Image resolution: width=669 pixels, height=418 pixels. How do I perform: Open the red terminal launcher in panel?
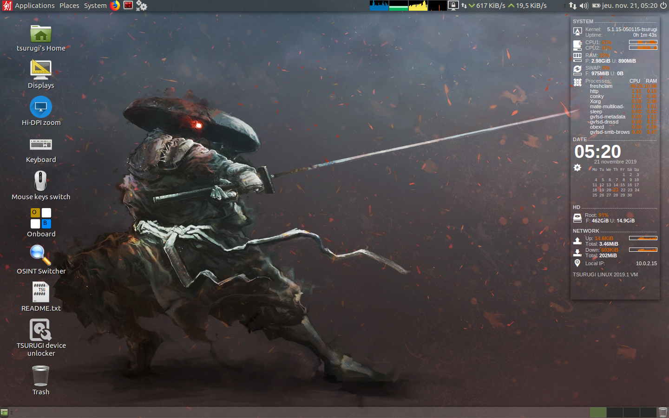(128, 6)
